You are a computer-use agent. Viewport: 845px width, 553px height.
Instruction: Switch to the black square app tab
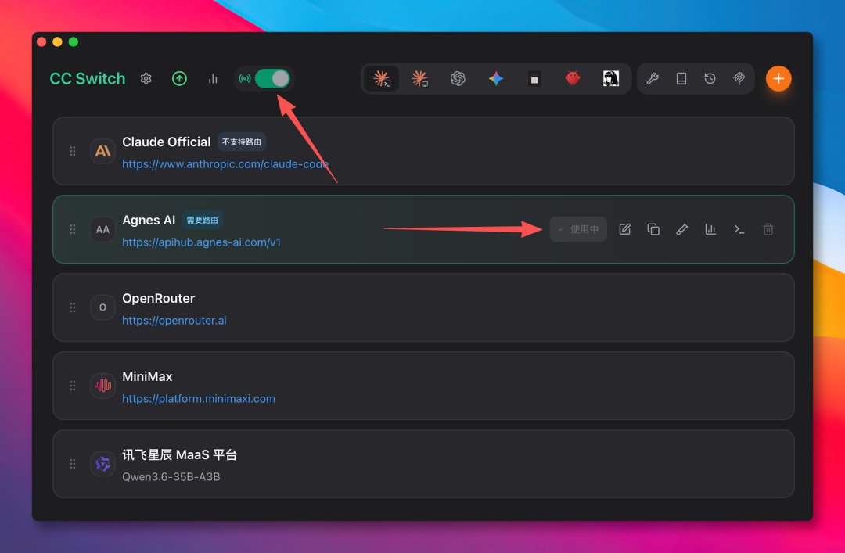click(534, 79)
